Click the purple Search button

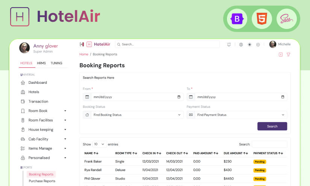pos(272,126)
